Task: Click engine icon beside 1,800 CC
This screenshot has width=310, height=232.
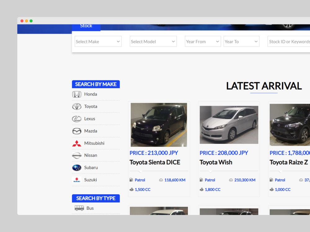Action: [x=201, y=189]
